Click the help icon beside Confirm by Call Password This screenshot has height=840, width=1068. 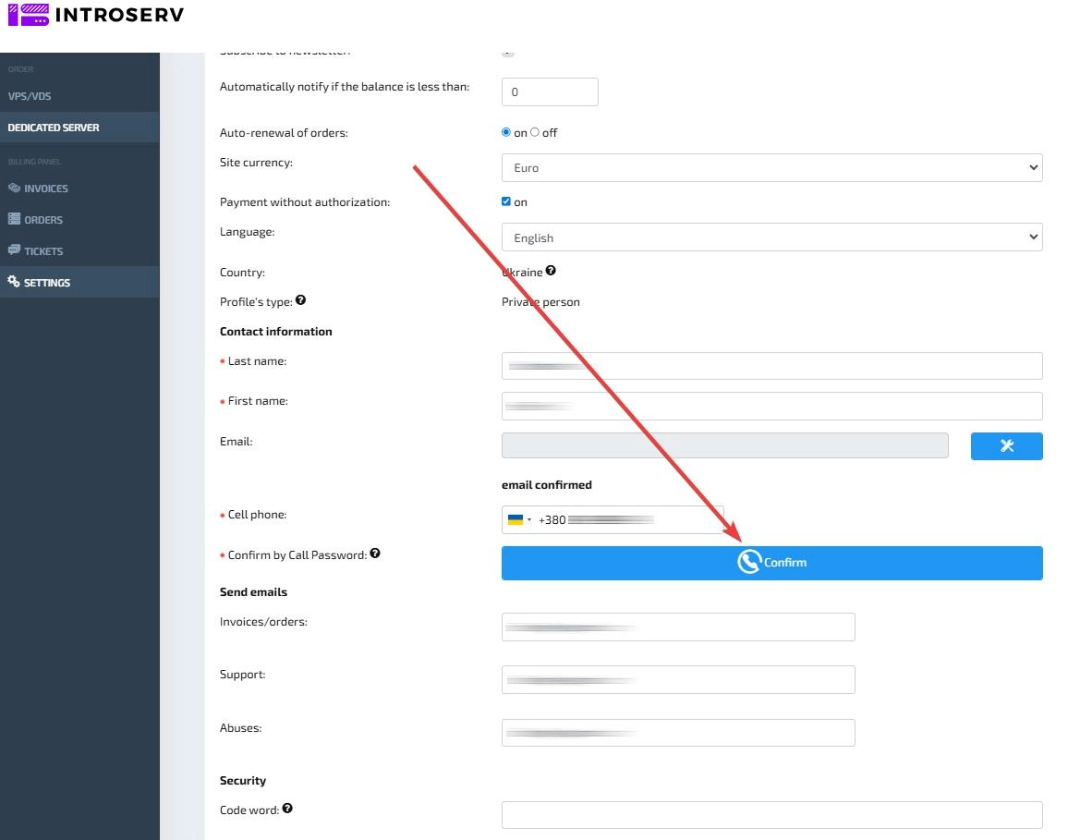tap(375, 554)
